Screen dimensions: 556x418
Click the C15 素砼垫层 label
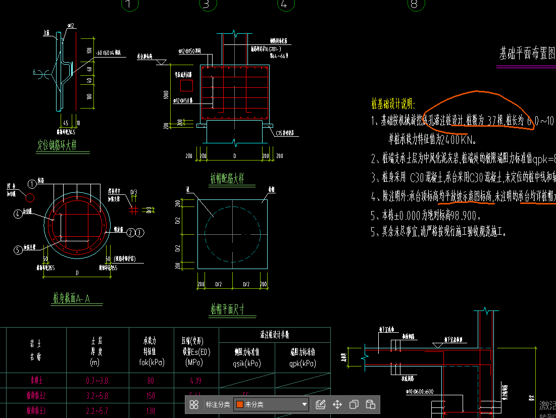[x=285, y=133]
